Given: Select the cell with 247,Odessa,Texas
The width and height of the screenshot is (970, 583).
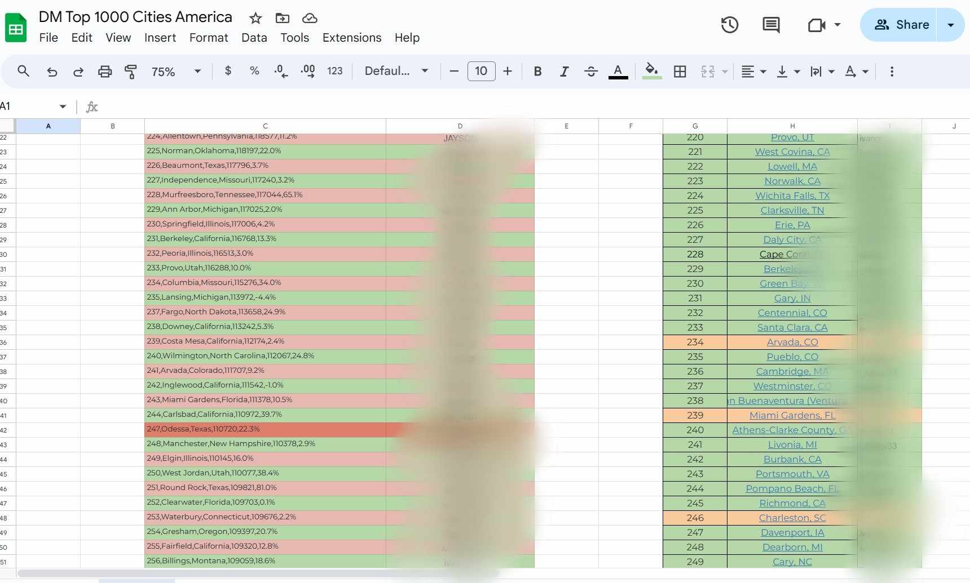Looking at the screenshot, I should click(x=265, y=430).
